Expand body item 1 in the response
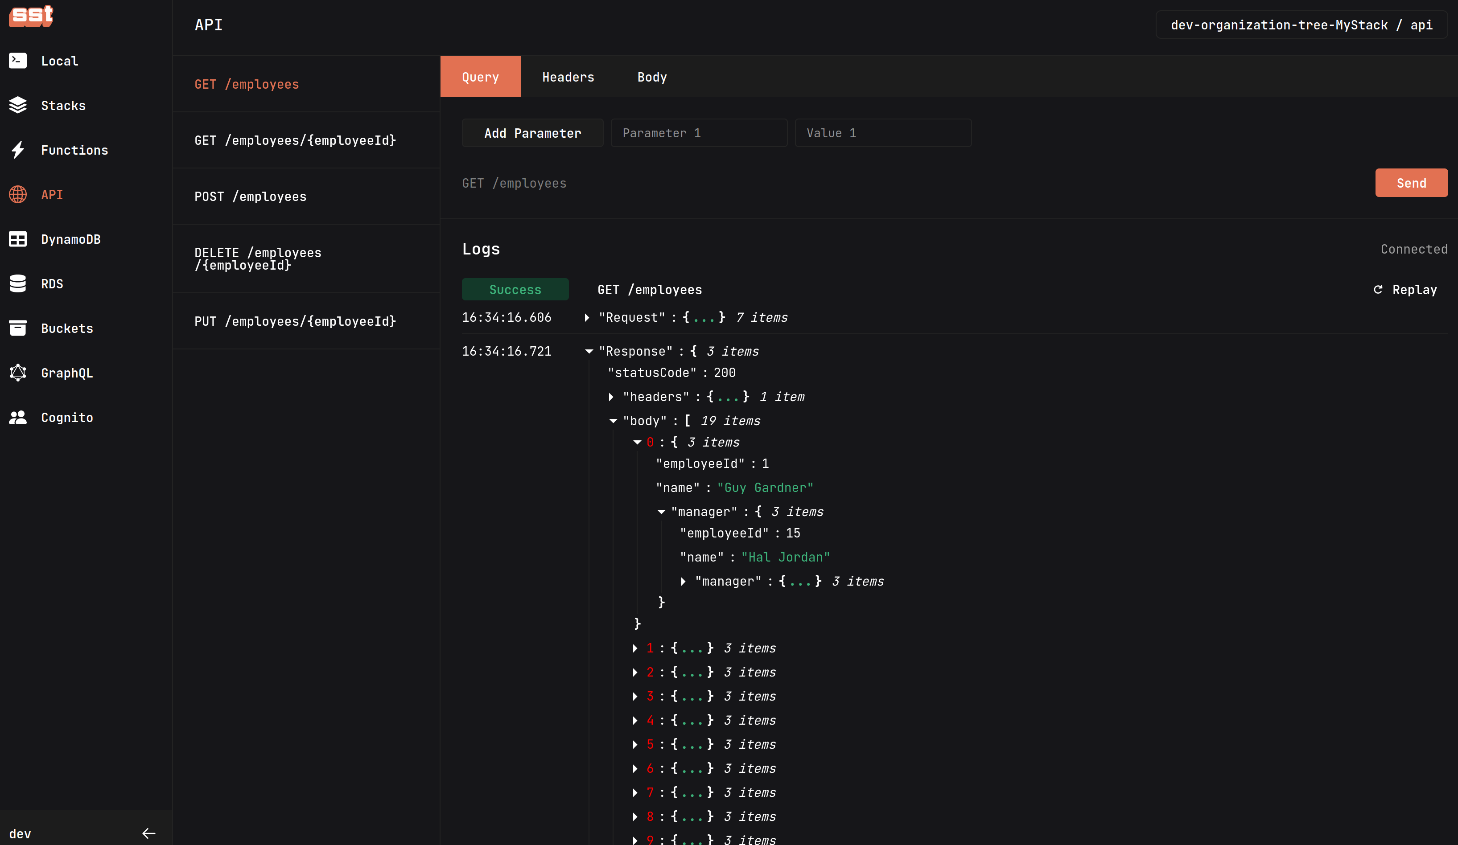This screenshot has height=845, width=1458. click(635, 648)
